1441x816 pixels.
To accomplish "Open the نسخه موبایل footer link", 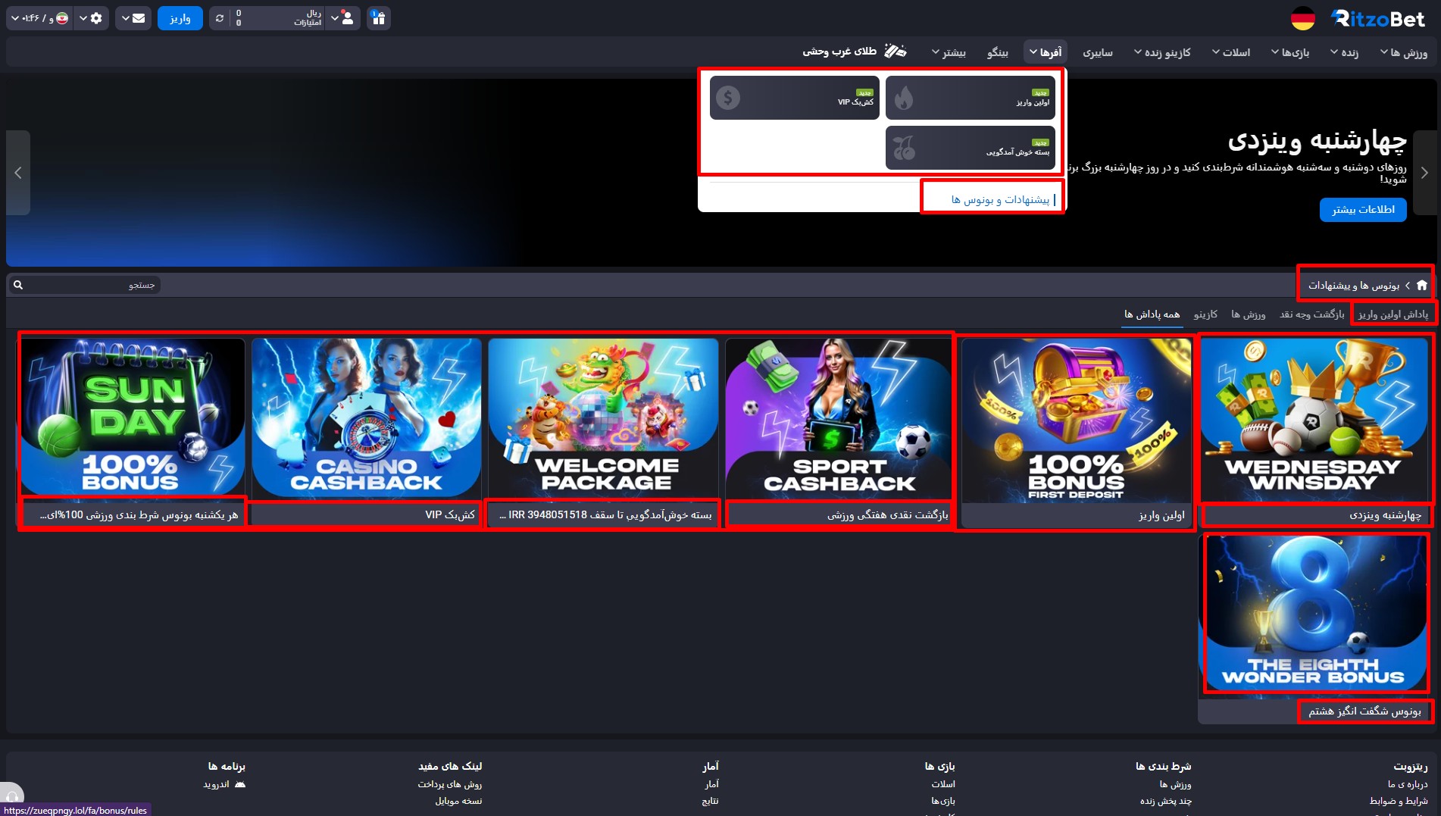I will pos(458,801).
